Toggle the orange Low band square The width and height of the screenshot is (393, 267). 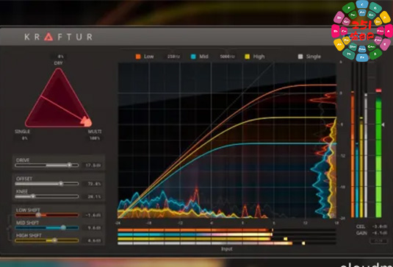pyautogui.click(x=138, y=57)
